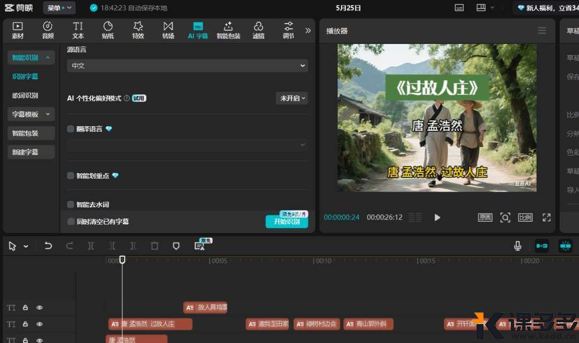This screenshot has height=343, width=579.
Task: Click the split clip tool
Action: click(x=91, y=246)
